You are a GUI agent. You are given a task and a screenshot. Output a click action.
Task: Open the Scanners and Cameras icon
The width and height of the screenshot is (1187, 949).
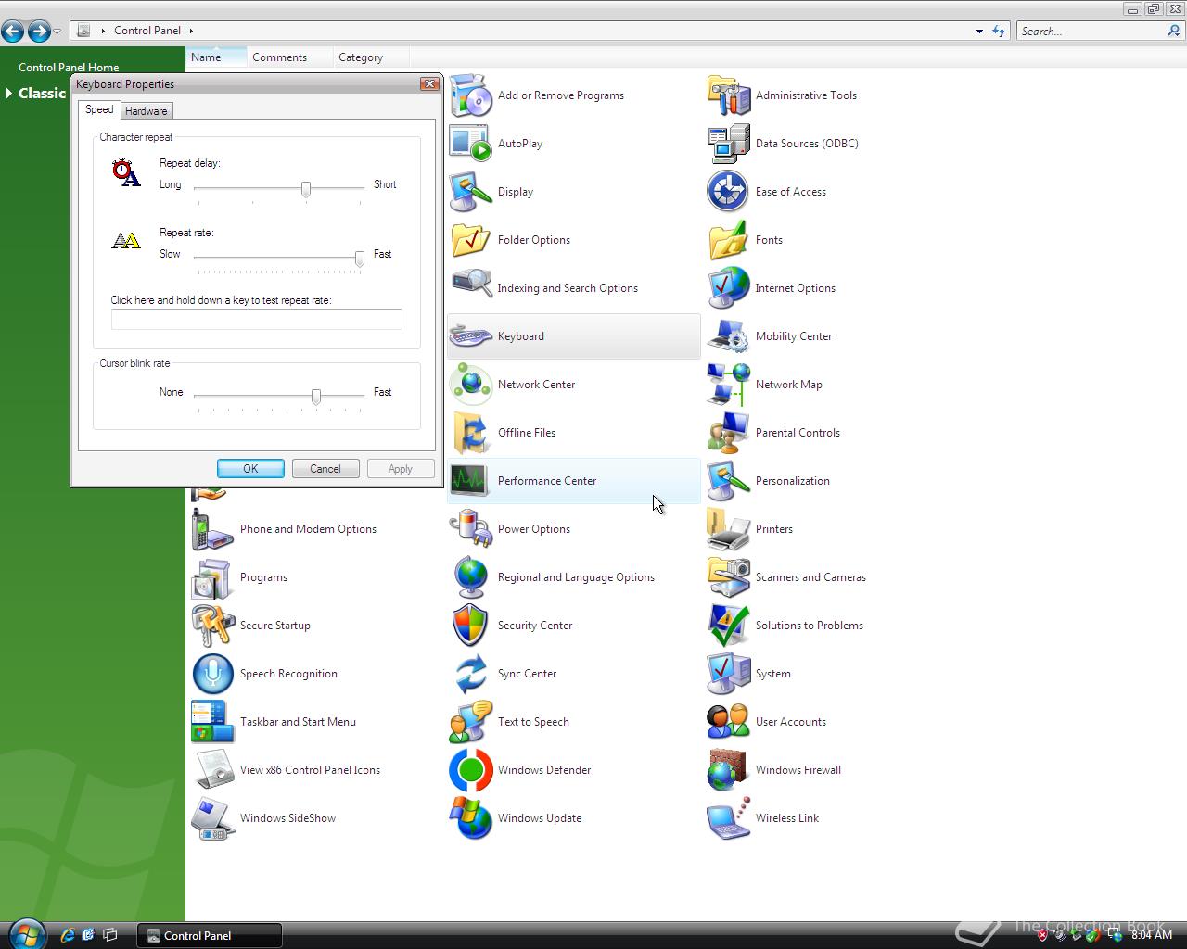click(x=729, y=577)
